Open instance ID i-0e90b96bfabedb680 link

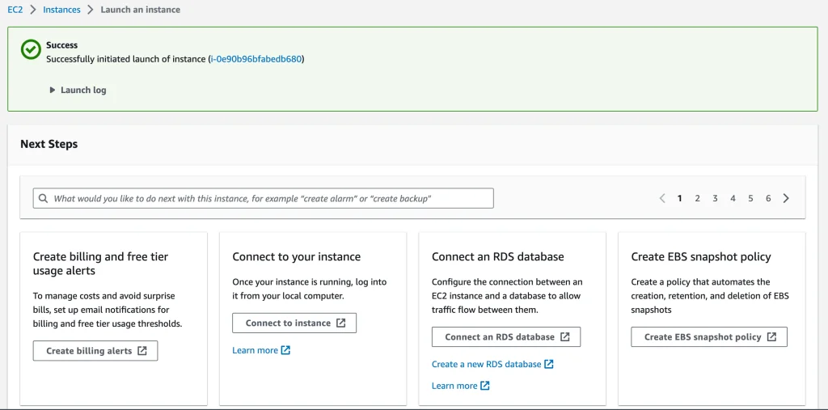[256, 59]
